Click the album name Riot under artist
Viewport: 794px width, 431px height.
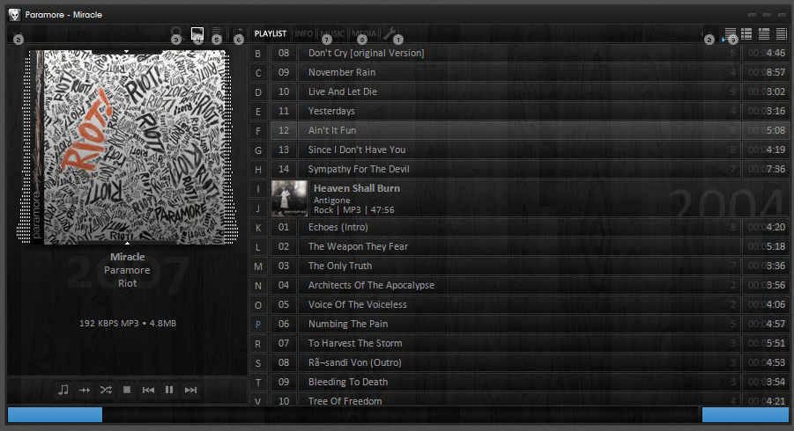[x=128, y=283]
